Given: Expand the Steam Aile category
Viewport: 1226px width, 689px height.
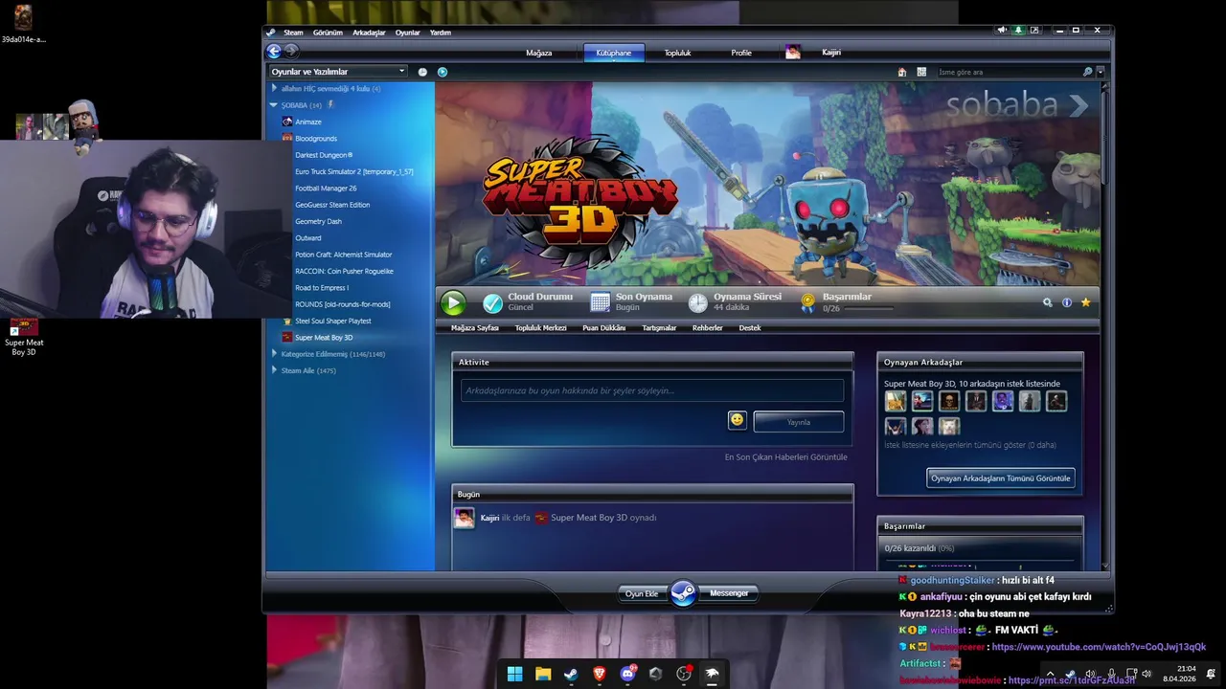Looking at the screenshot, I should 274,370.
